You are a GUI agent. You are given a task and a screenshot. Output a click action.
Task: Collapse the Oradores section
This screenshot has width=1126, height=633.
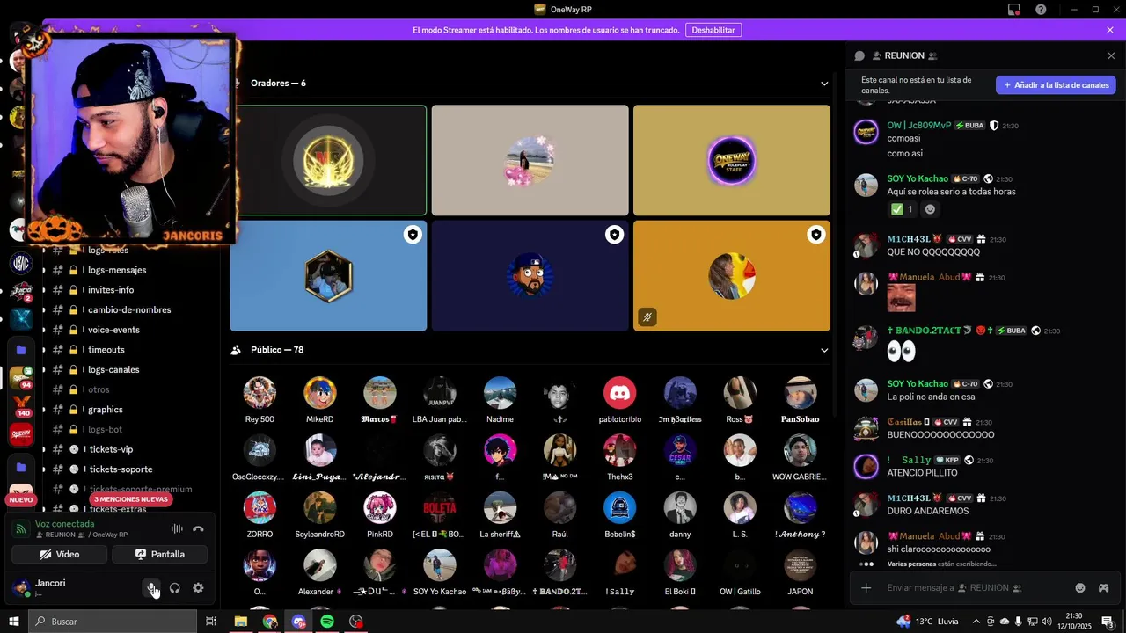(824, 84)
